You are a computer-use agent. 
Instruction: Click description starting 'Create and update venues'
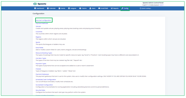point(68,29)
